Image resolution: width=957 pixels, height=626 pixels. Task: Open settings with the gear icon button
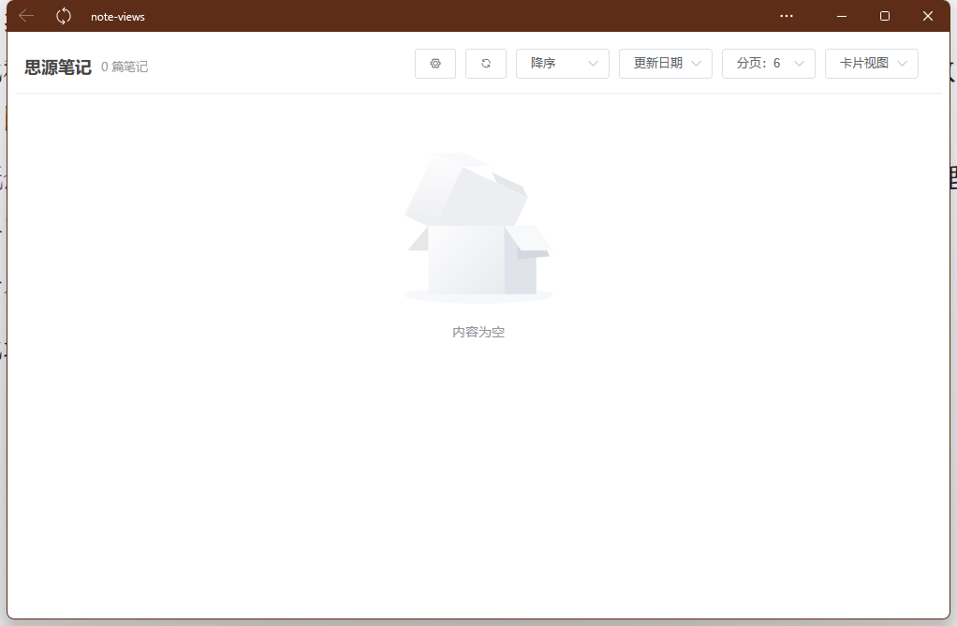(435, 64)
